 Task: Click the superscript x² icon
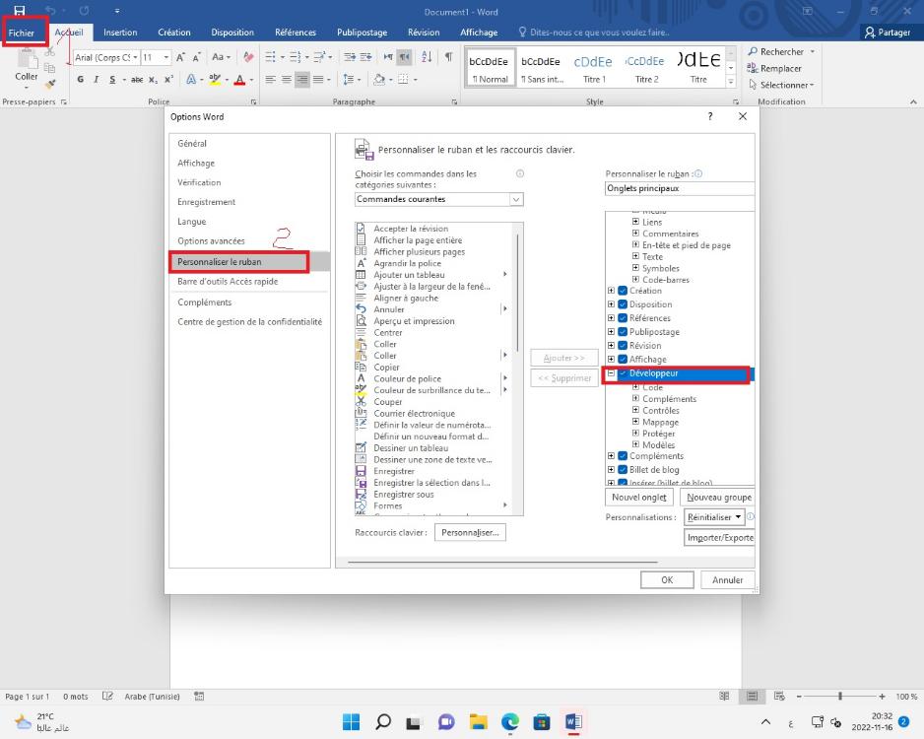pos(168,79)
